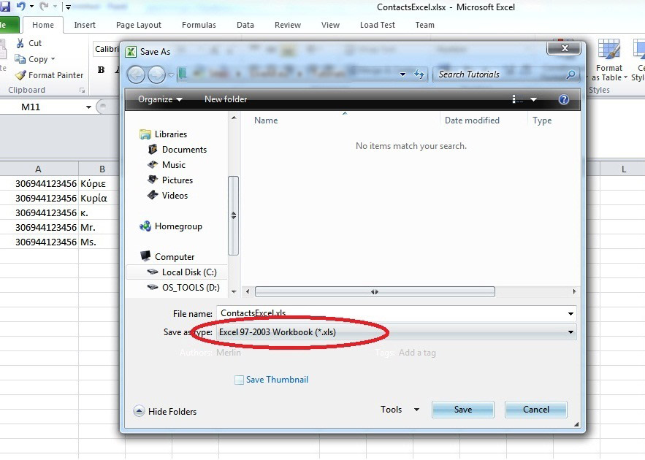
Task: Open Help in the Save As dialog
Action: (x=563, y=99)
